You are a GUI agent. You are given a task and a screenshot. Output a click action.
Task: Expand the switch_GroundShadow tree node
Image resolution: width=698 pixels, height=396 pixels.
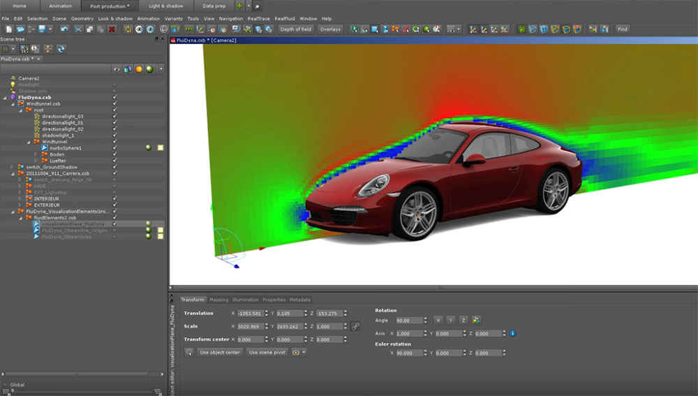(x=13, y=167)
